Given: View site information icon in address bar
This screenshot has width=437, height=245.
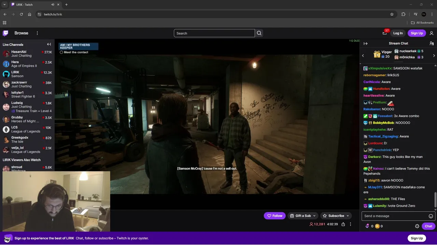Looking at the screenshot, I should (39, 14).
